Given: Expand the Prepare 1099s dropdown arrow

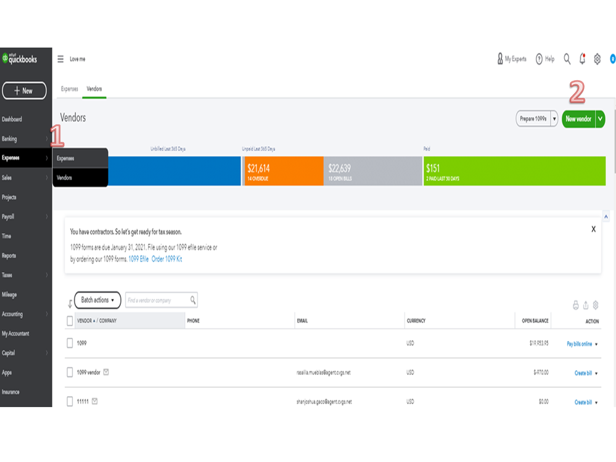Looking at the screenshot, I should click(x=554, y=119).
